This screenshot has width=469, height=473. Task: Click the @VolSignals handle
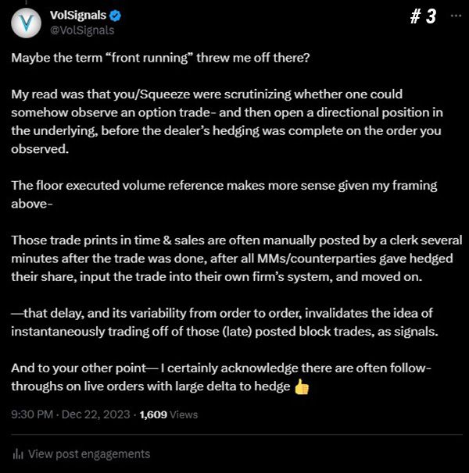[x=81, y=30]
